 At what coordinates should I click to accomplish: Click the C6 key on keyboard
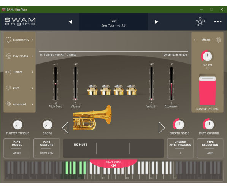coord(152,177)
